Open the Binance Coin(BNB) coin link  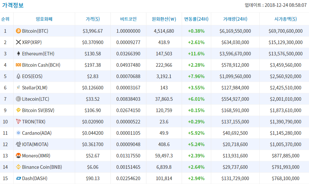tap(42, 167)
